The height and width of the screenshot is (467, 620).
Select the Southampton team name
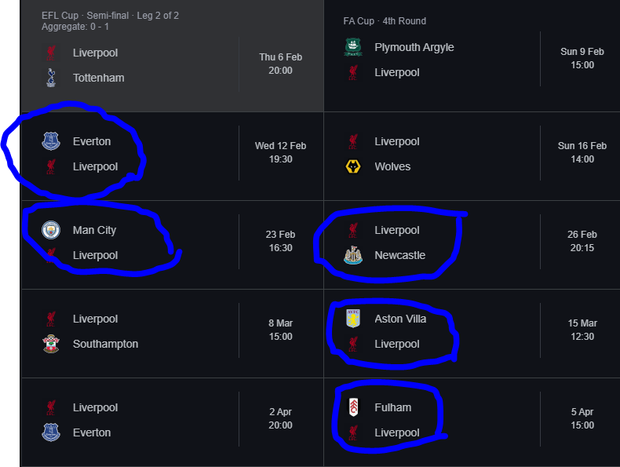coord(106,344)
